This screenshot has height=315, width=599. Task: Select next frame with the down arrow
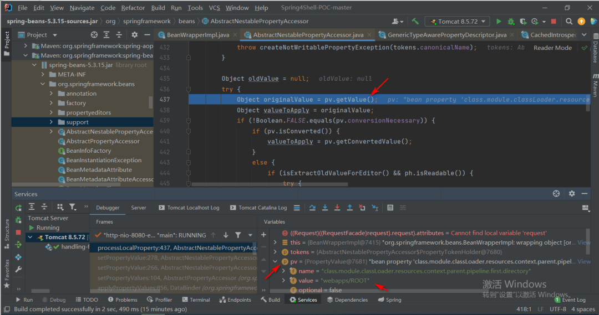(226, 235)
